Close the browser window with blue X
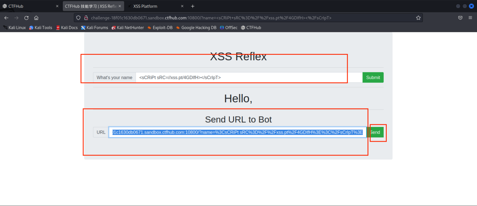This screenshot has width=477, height=206. pos(471,6)
